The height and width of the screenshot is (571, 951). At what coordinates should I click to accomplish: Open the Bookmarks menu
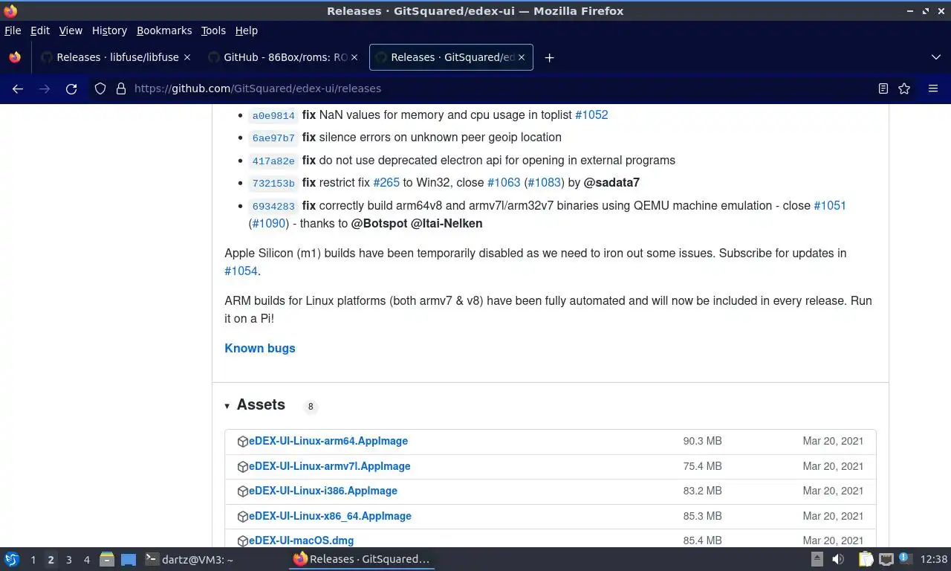pyautogui.click(x=164, y=30)
